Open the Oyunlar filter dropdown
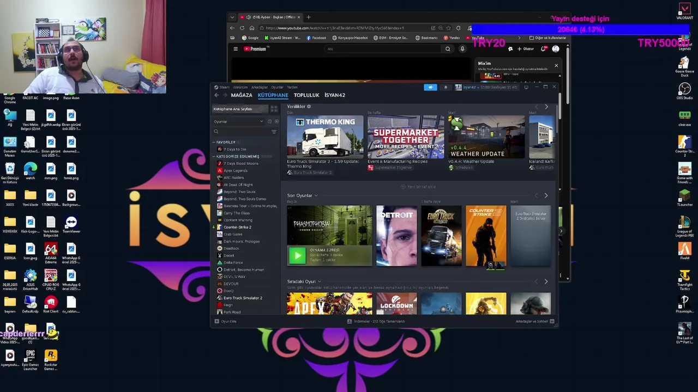This screenshot has height=392, width=698. 238,121
